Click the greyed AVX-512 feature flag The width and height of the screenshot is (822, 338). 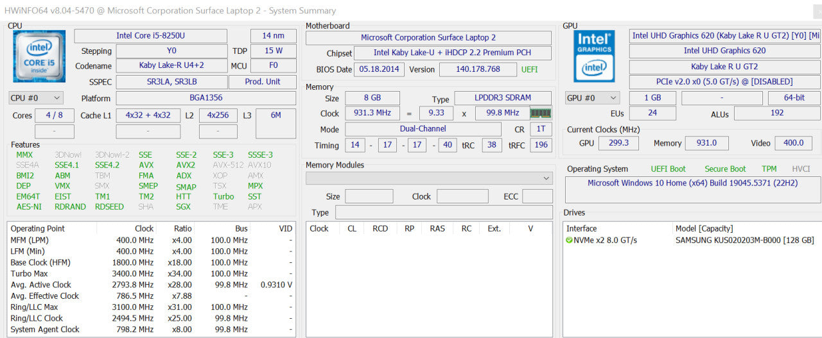[x=227, y=165]
